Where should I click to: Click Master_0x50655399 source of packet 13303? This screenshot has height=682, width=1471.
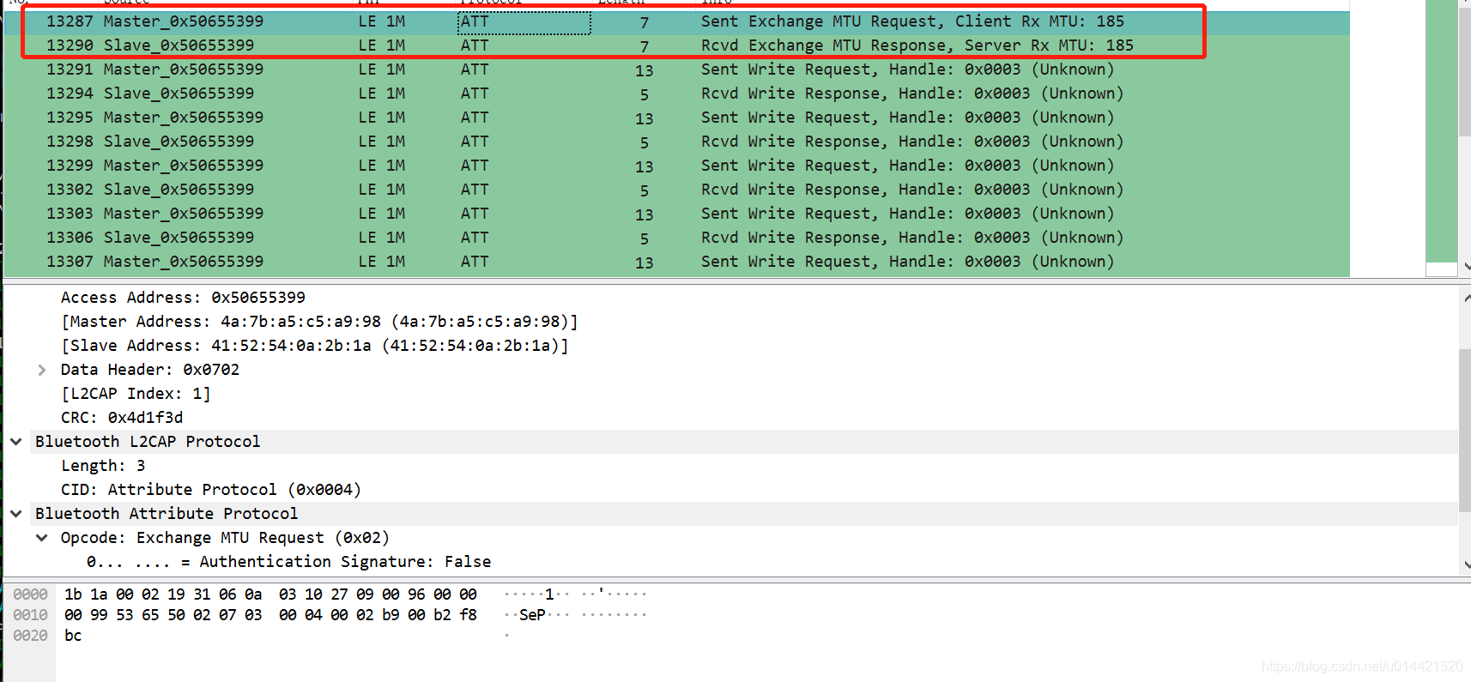pyautogui.click(x=184, y=214)
